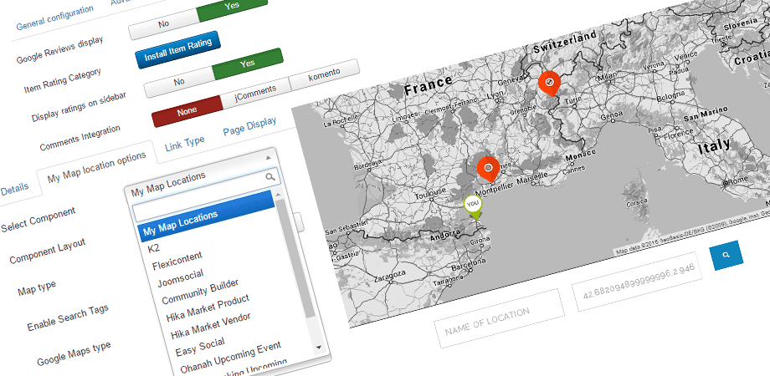Pick Community Builder in the component list
The width and height of the screenshot is (770, 376).
click(x=200, y=292)
